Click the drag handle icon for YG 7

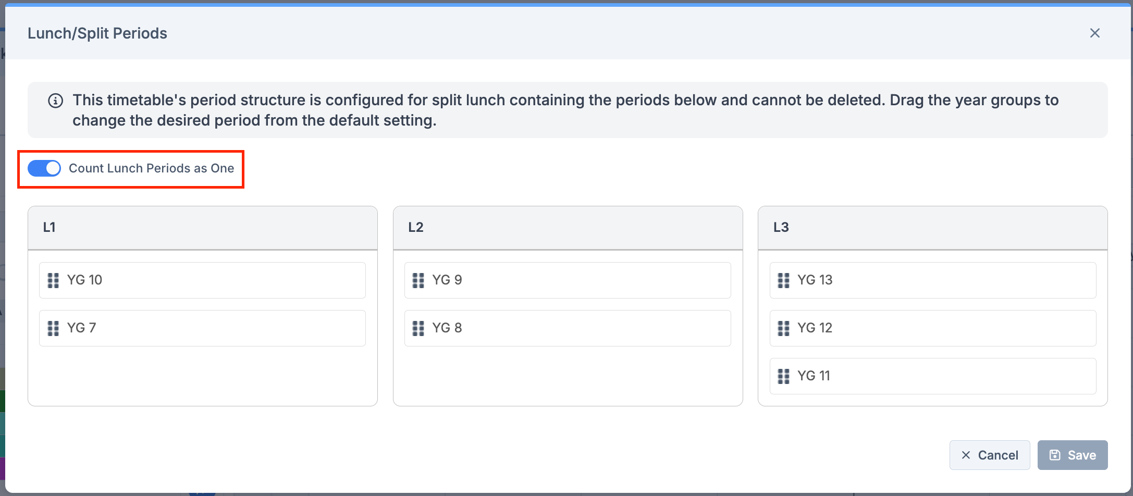pos(53,328)
